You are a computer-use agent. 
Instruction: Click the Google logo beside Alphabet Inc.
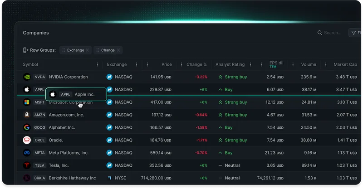[26, 128]
